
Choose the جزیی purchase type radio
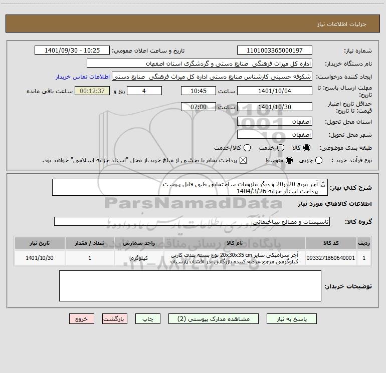pos(319,160)
